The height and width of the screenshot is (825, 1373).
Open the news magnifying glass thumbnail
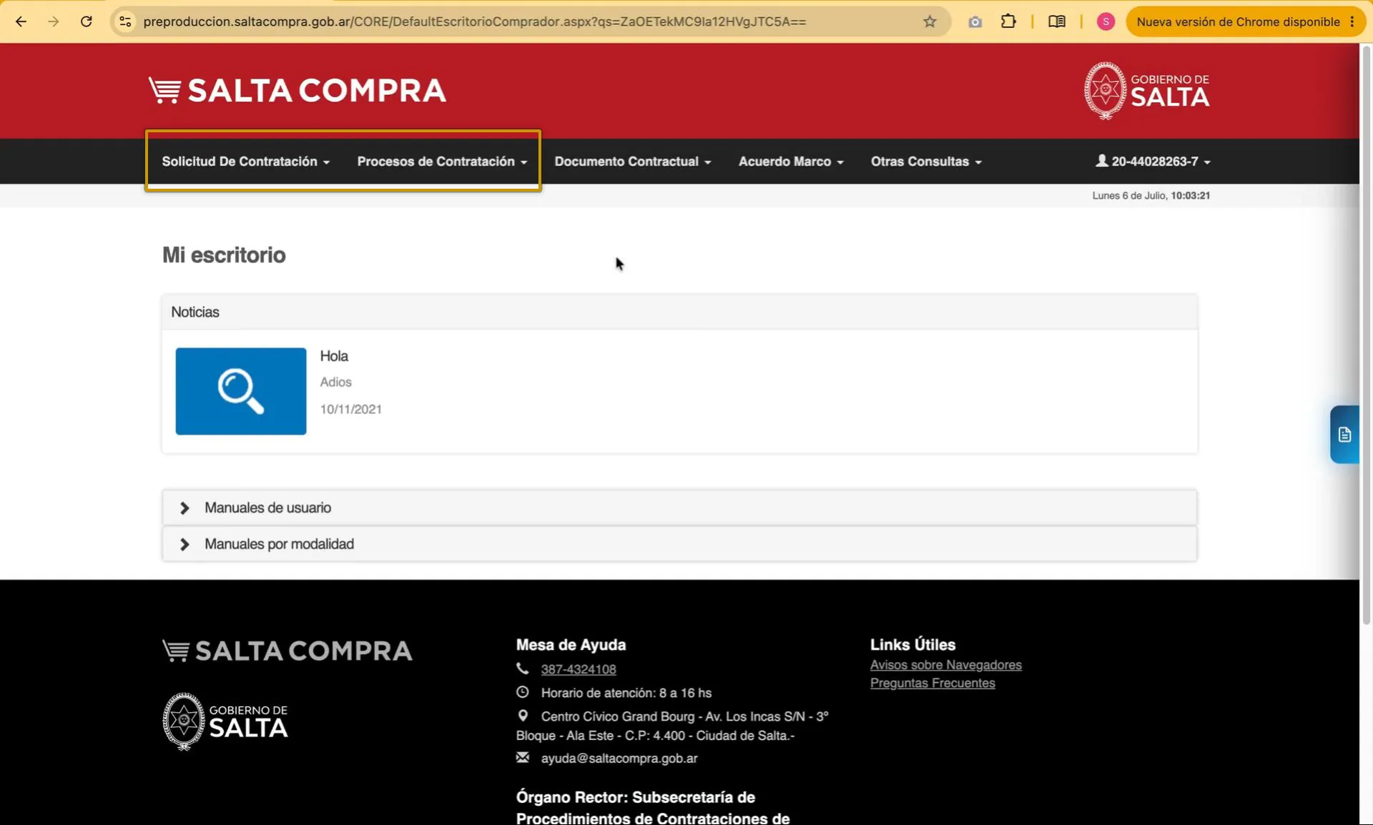241,391
